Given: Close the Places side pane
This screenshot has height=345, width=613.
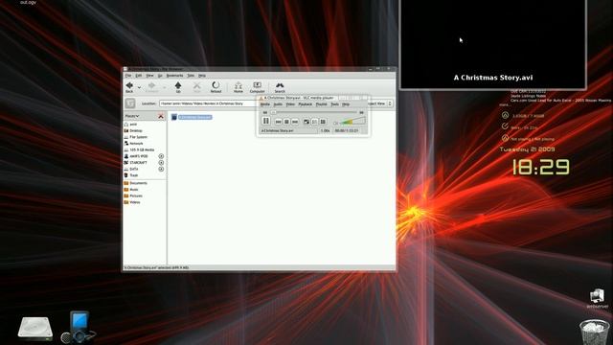Looking at the screenshot, I should point(161,116).
